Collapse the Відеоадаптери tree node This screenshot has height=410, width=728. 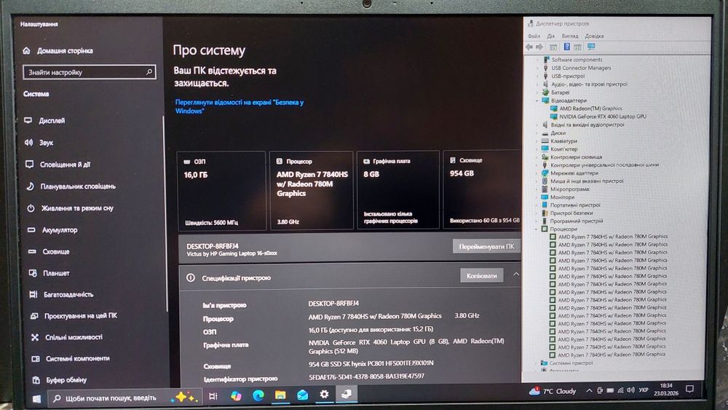[537, 100]
